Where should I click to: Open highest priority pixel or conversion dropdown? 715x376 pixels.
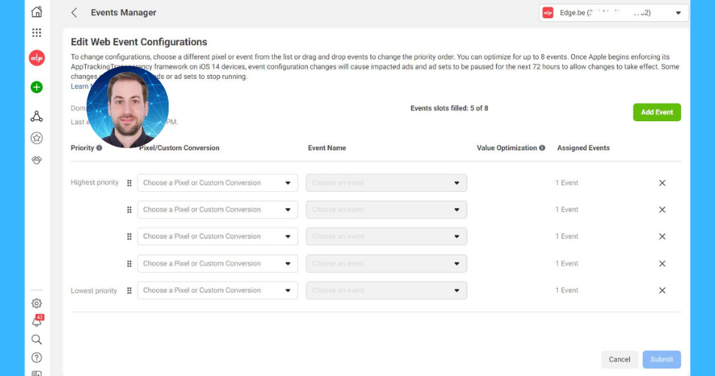click(217, 183)
